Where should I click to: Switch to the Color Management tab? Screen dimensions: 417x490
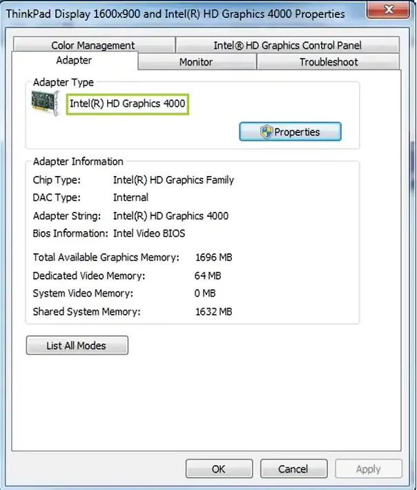click(x=93, y=46)
